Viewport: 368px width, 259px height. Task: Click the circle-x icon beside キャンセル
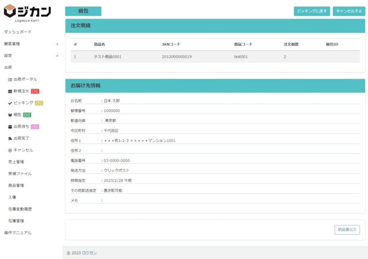[10, 150]
